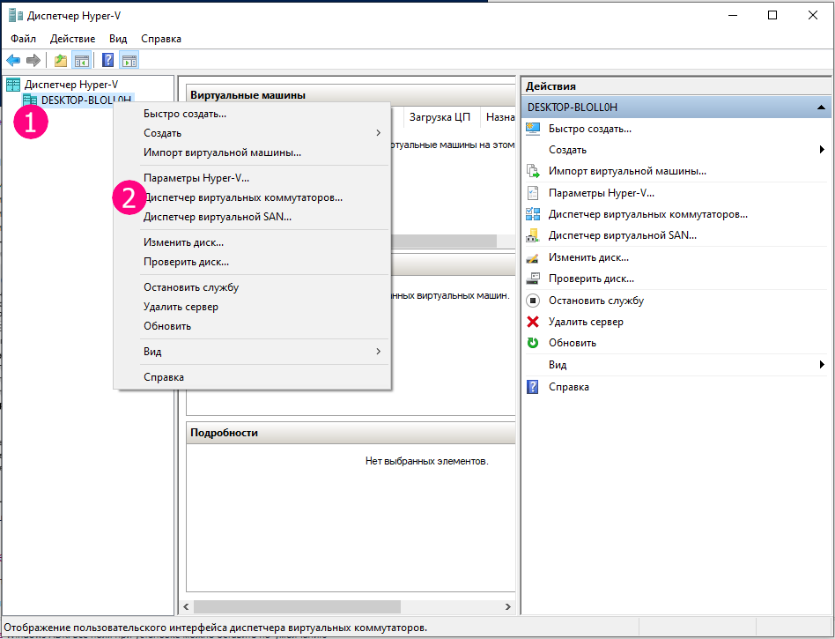Image resolution: width=835 pixels, height=639 pixels.
Task: Choose Остановить службу in context menu
Action: tap(253, 287)
